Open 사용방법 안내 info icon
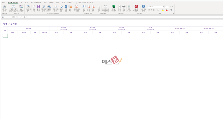The width and height of the screenshot is (224, 120). pos(143,6)
